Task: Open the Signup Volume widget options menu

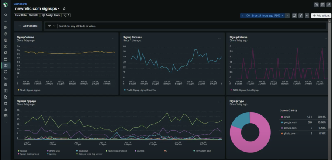Action: [x=113, y=38]
